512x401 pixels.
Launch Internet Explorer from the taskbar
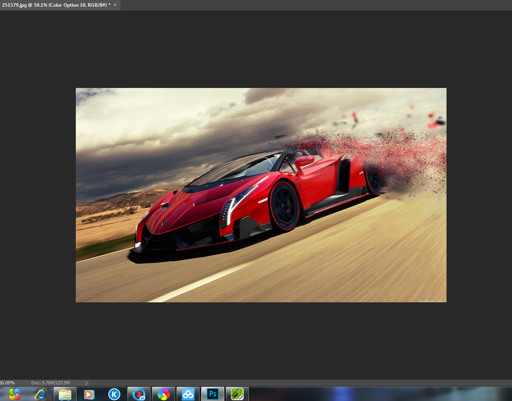pyautogui.click(x=40, y=394)
